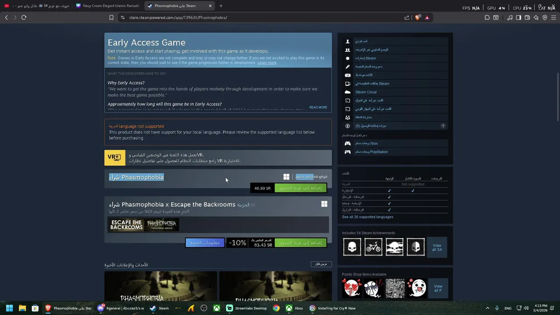The height and width of the screenshot is (315, 560).
Task: Bookmark this page with the bookmark icon
Action: point(111,17)
